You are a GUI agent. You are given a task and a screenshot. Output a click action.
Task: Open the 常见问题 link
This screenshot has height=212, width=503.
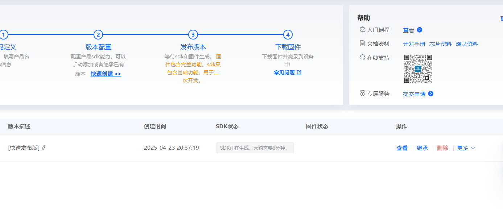(284, 72)
